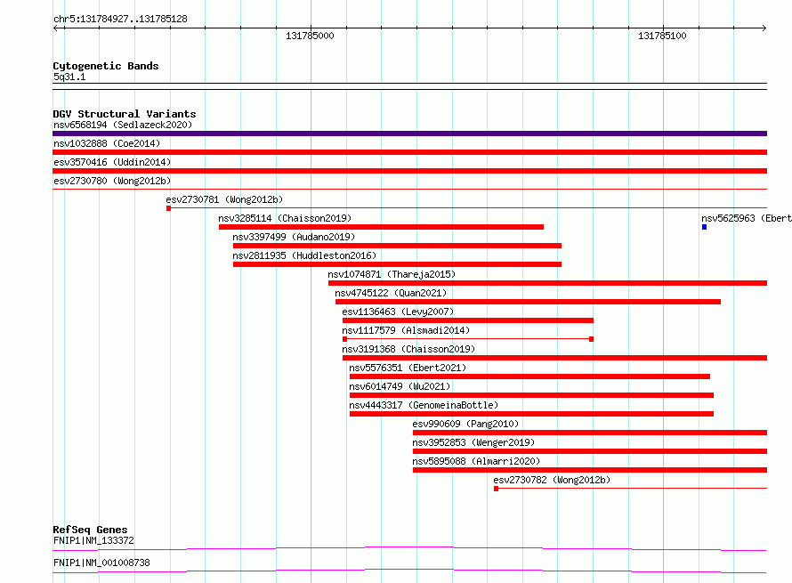The width and height of the screenshot is (792, 583).
Task: Click the 131785000 ruler tick label
Action: (310, 36)
